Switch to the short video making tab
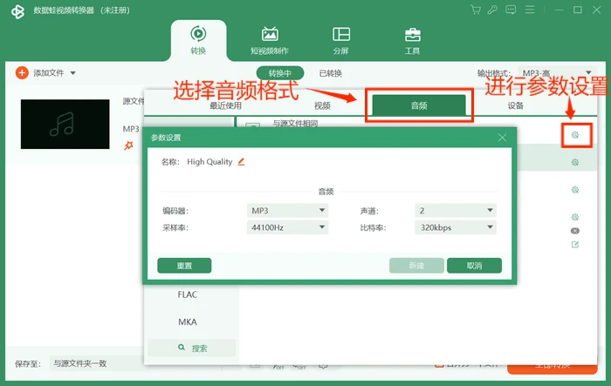The image size is (611, 386). [270, 41]
